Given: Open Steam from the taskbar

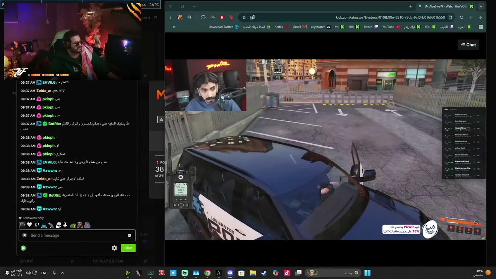Looking at the screenshot, I should (x=264, y=273).
